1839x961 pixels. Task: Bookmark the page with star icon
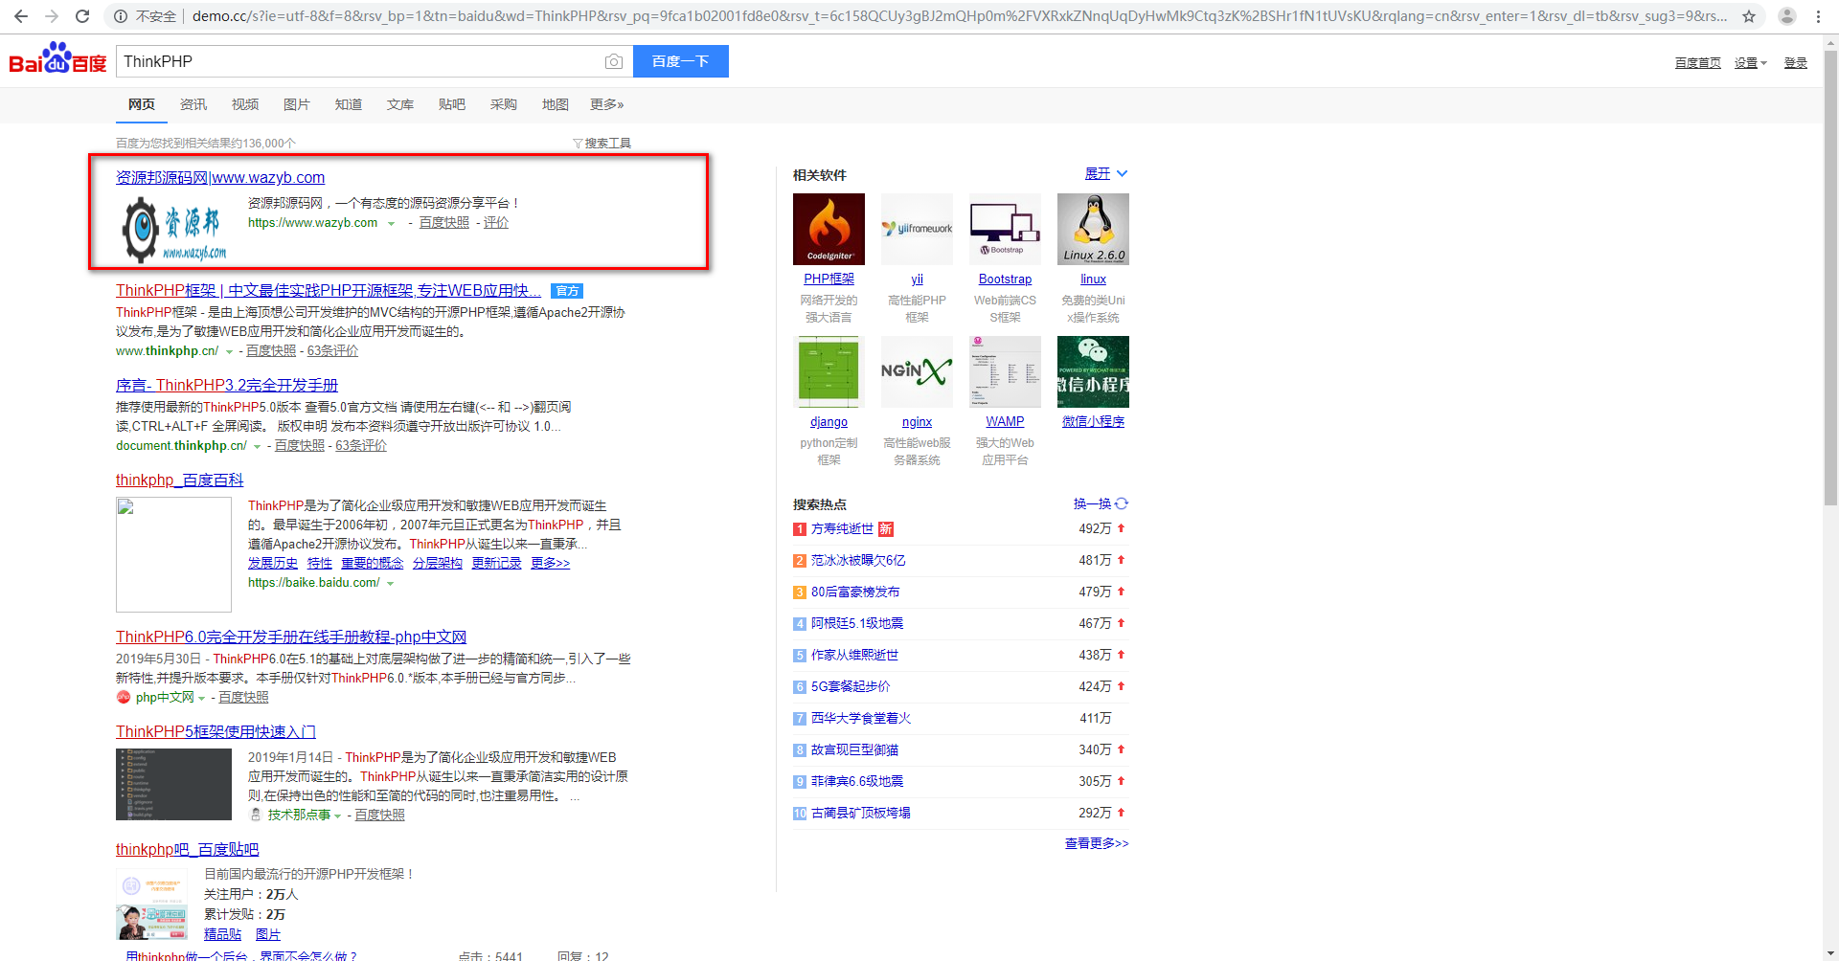(1749, 16)
